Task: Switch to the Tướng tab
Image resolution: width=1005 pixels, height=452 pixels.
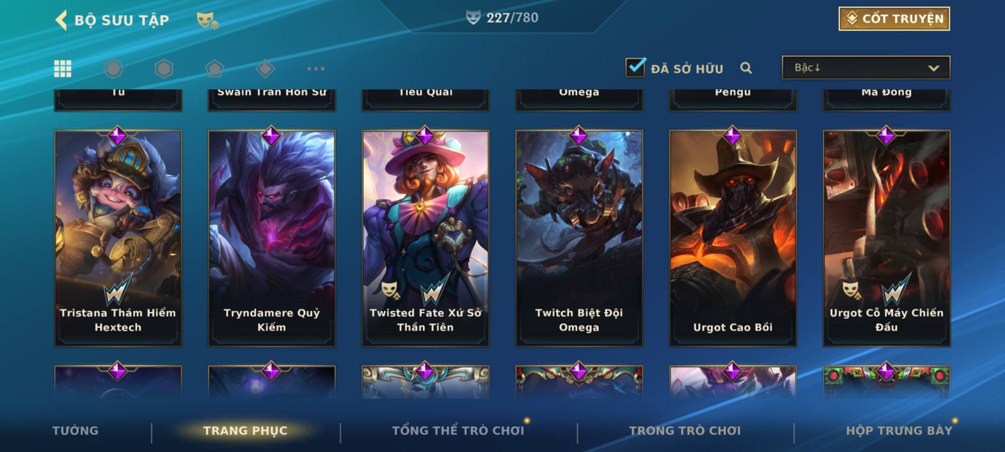Action: point(75,431)
